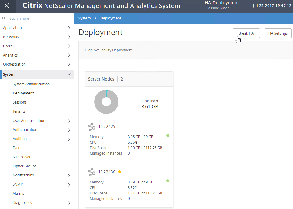
Task: Click the yellow star beside 10.2.2.136
Action: point(120,172)
